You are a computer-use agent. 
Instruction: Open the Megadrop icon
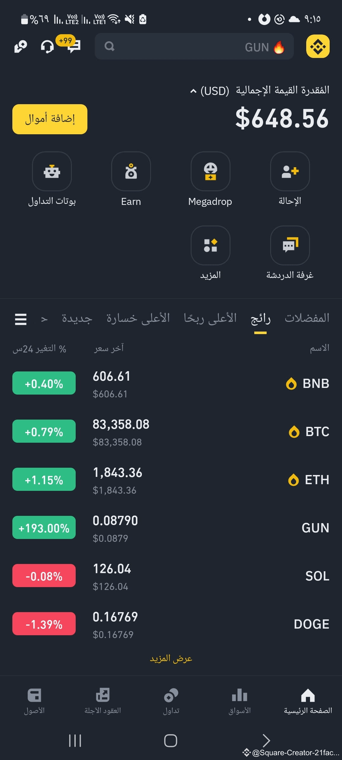(210, 171)
